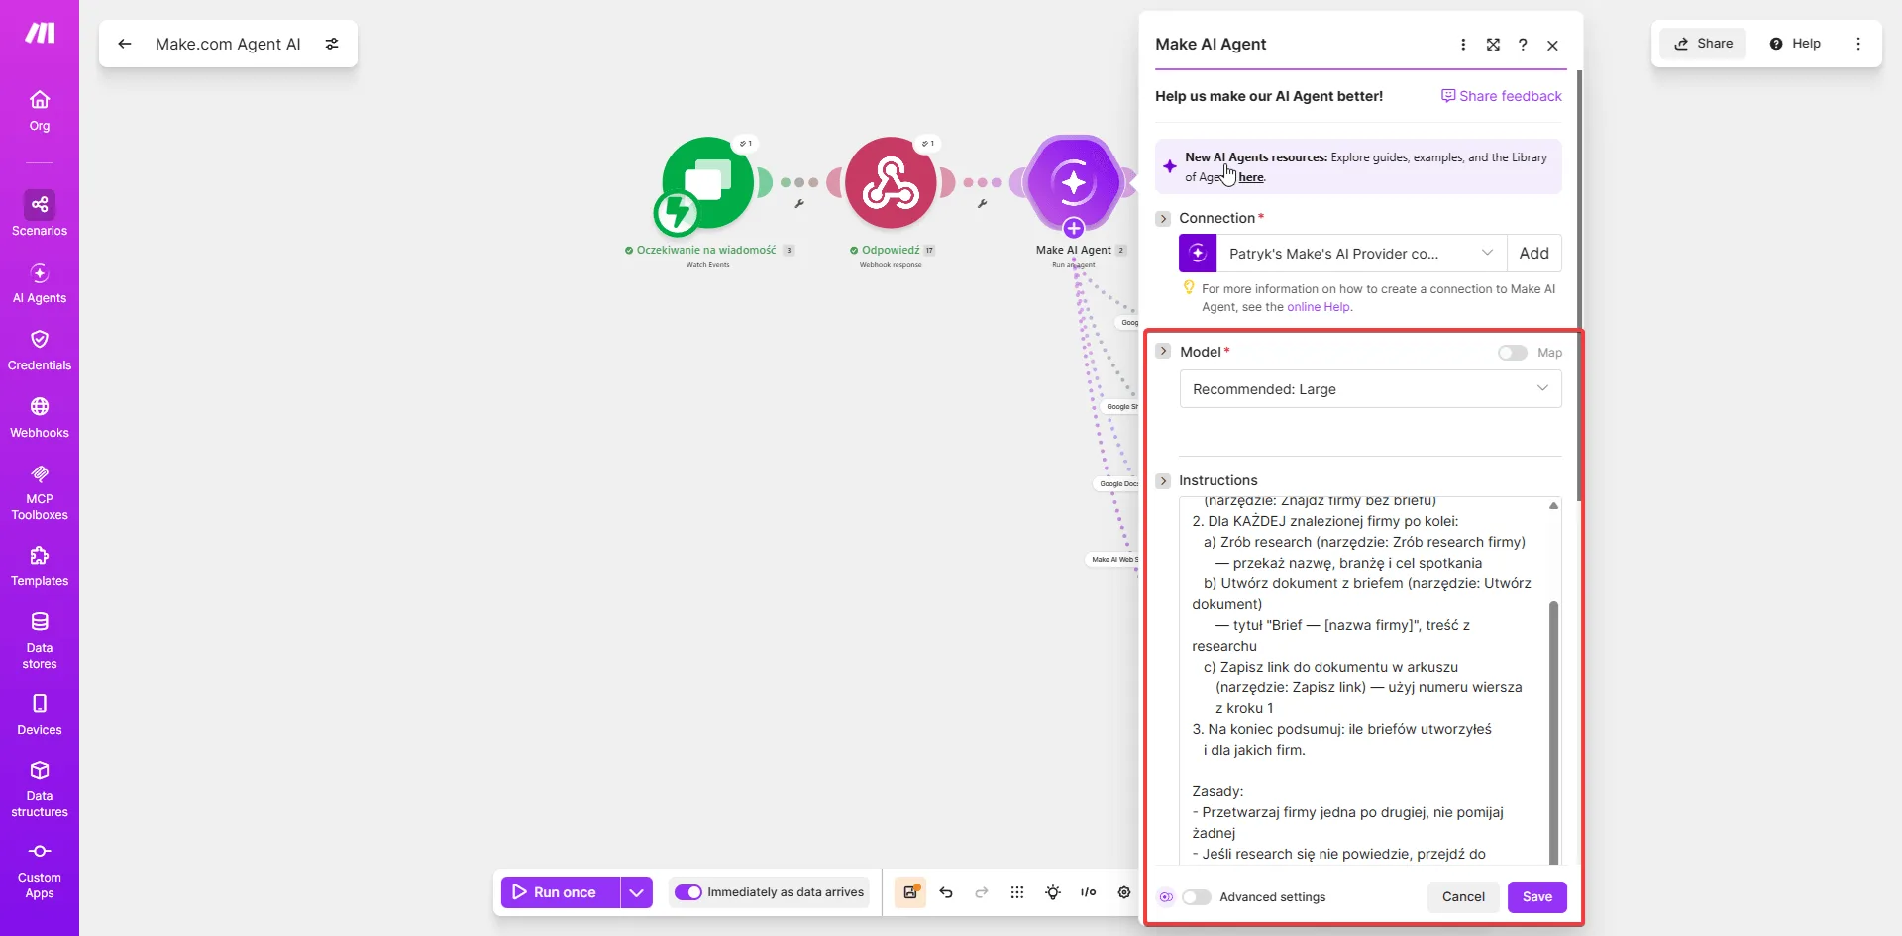Click the Share button
The image size is (1902, 936).
tap(1704, 44)
